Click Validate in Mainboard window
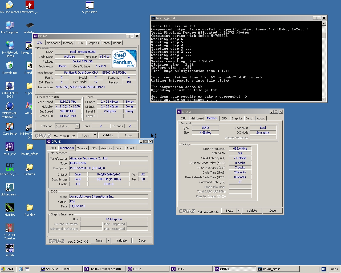 click(x=121, y=240)
